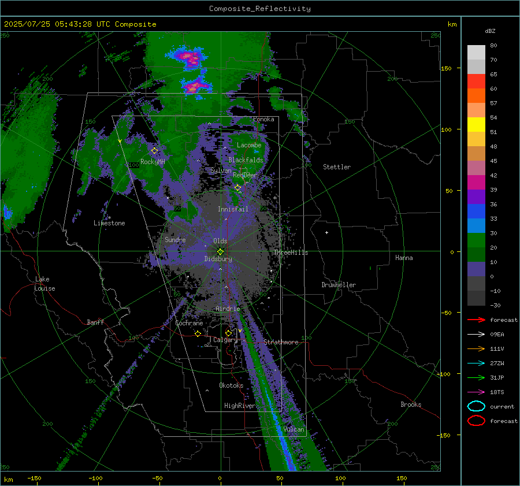The image size is (520, 486).
Task: Click the Hanna city label
Action: click(x=404, y=258)
